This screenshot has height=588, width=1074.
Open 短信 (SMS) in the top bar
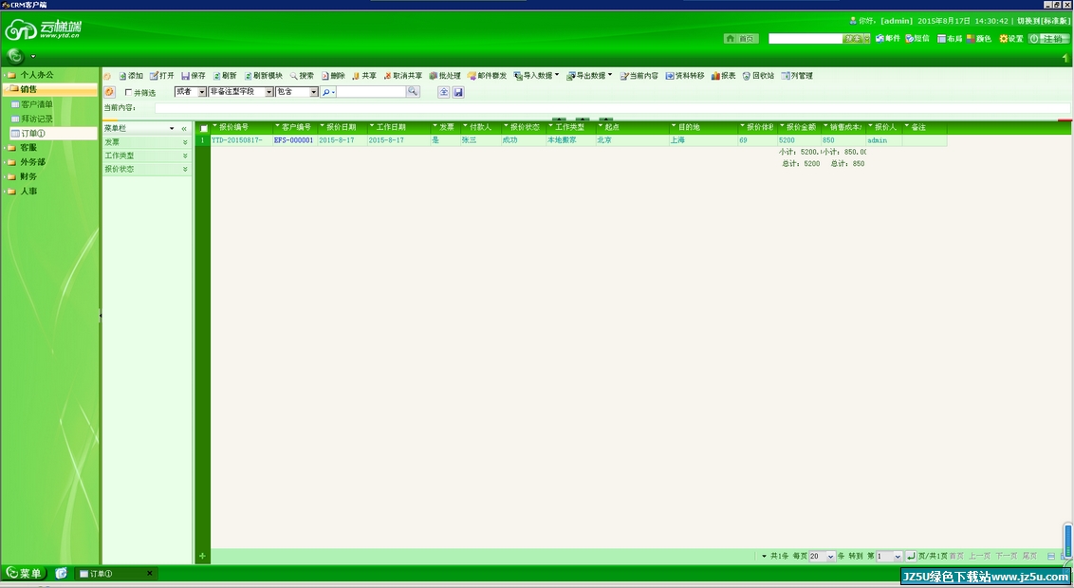(x=917, y=39)
